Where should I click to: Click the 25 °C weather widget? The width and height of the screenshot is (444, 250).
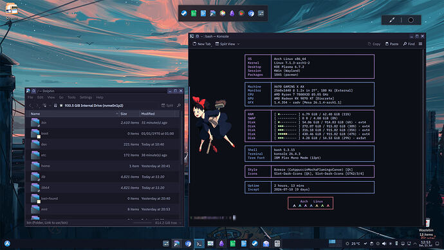click(353, 244)
